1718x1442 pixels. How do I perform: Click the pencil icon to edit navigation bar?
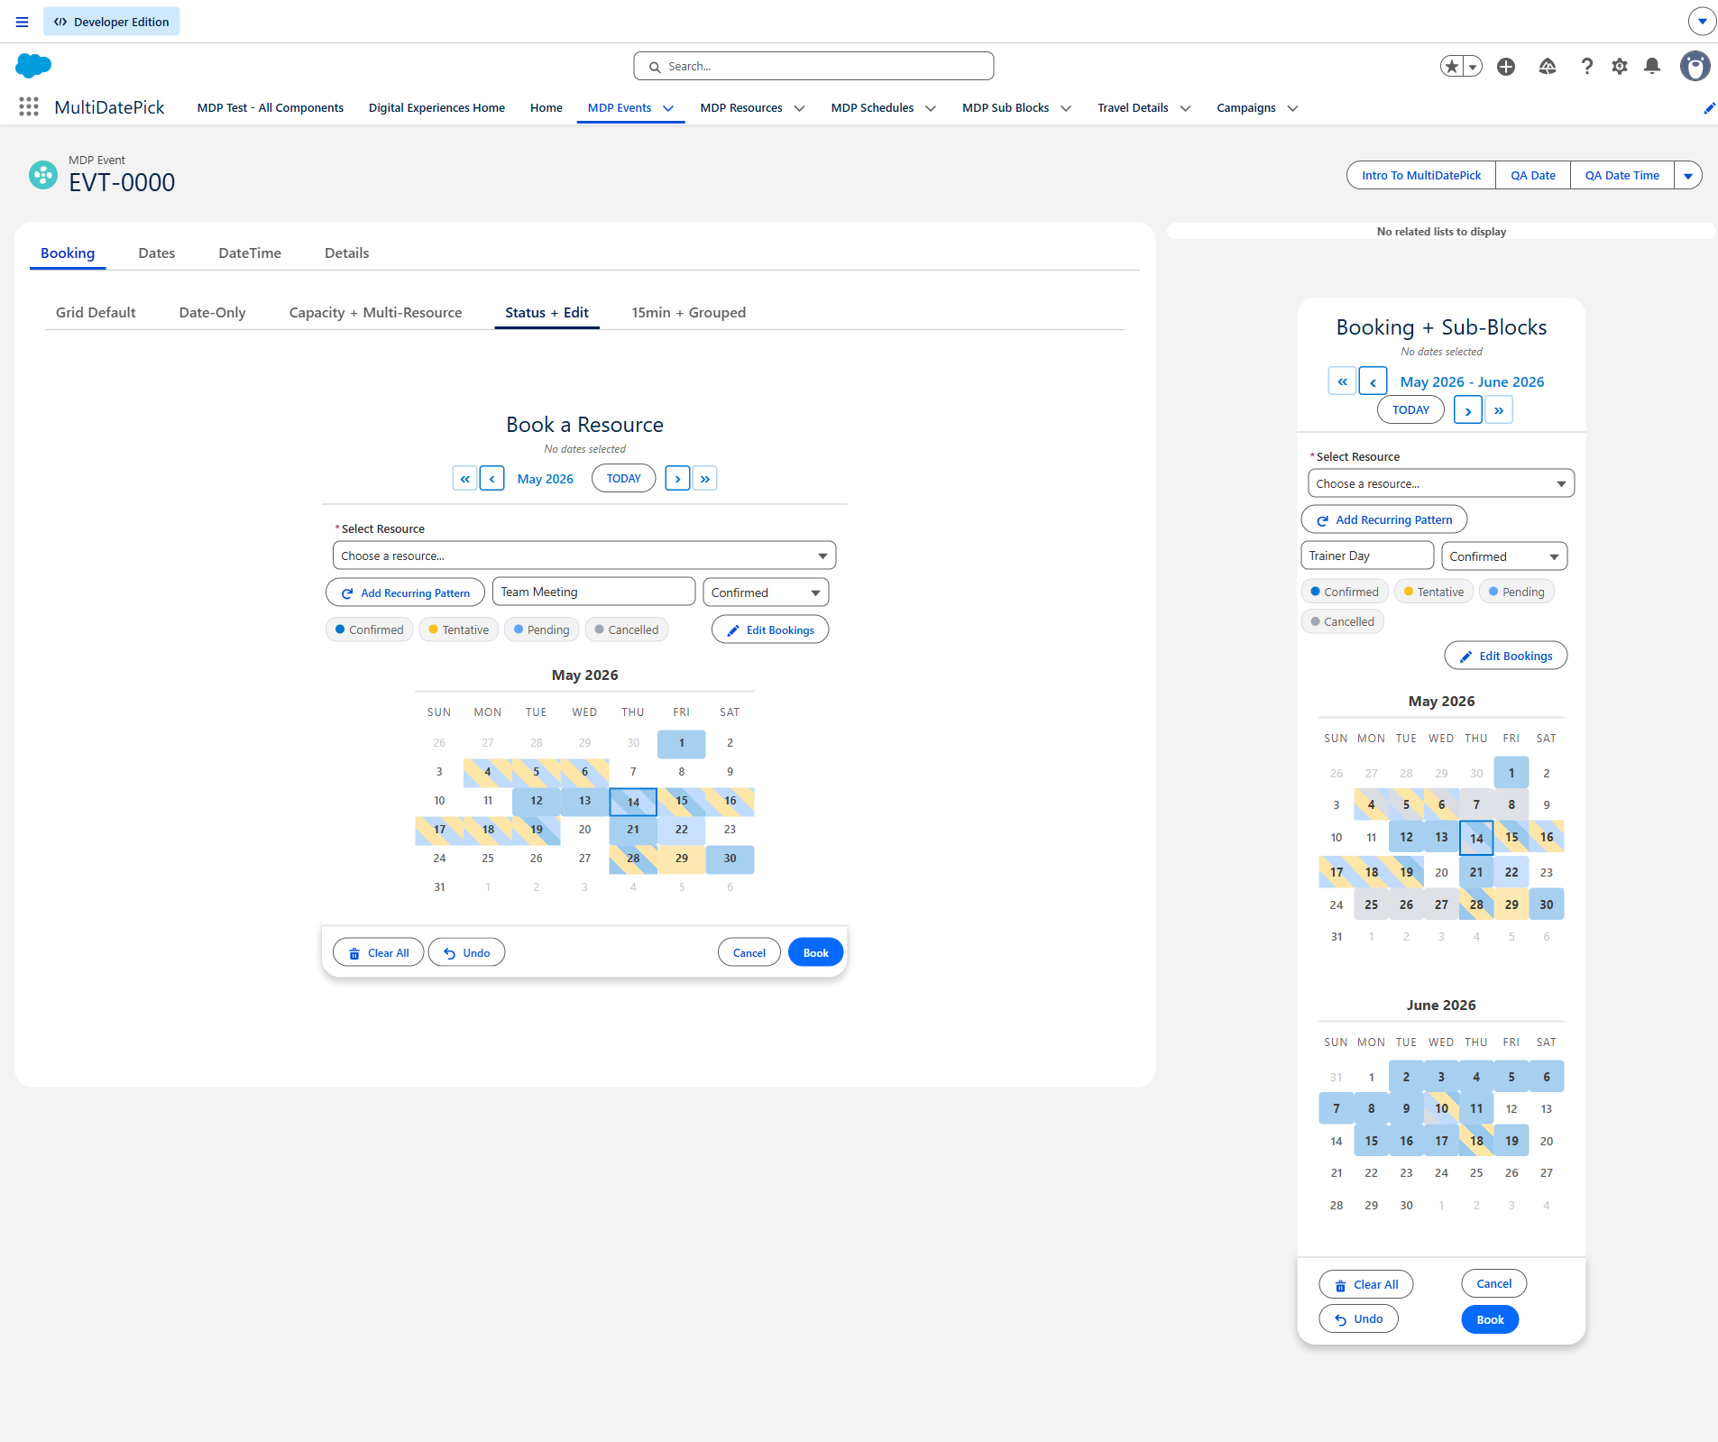1708,108
